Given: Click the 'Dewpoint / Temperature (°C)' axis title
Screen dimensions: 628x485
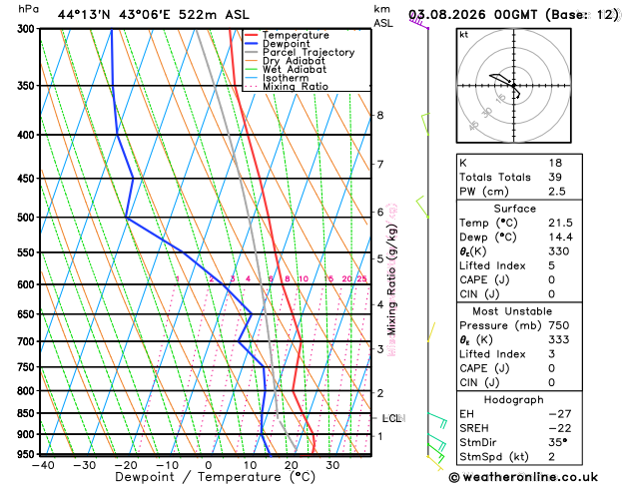Looking at the screenshot, I should 215,477.
